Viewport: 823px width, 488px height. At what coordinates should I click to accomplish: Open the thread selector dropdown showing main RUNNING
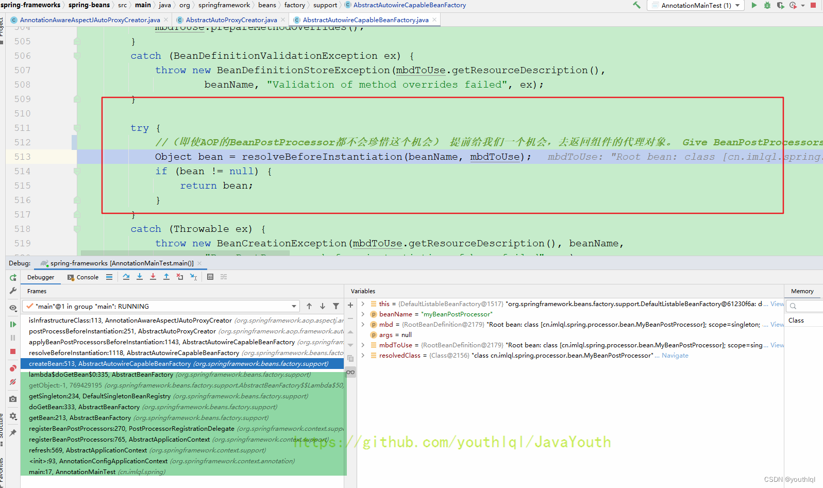point(161,306)
